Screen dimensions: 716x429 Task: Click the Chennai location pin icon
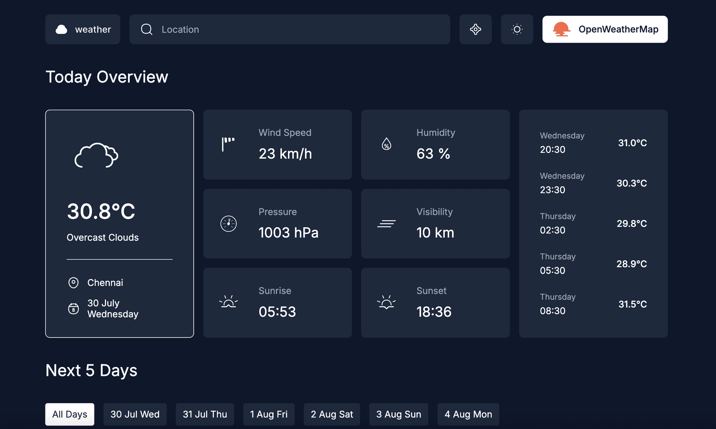[73, 283]
